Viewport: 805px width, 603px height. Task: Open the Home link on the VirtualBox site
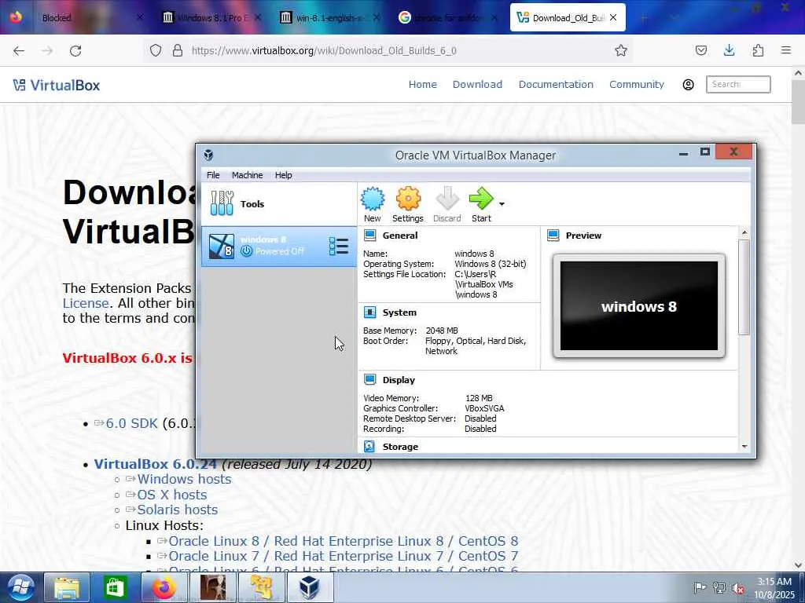422,84
